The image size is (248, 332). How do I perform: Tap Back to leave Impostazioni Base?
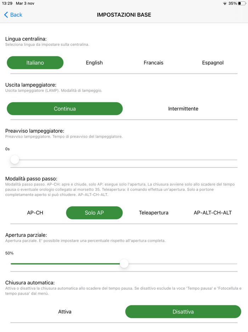click(13, 15)
